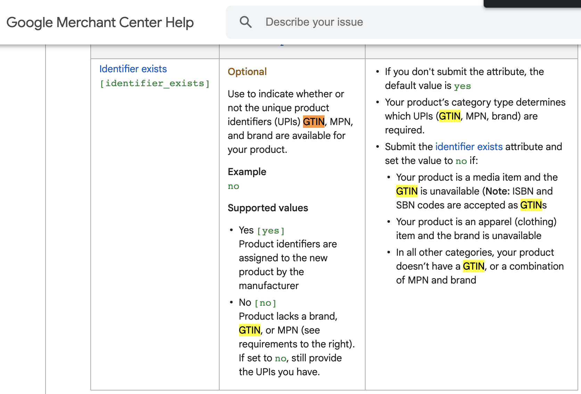Open the Google Merchant Center Help home
Viewport: 581px width, 394px height.
click(100, 23)
